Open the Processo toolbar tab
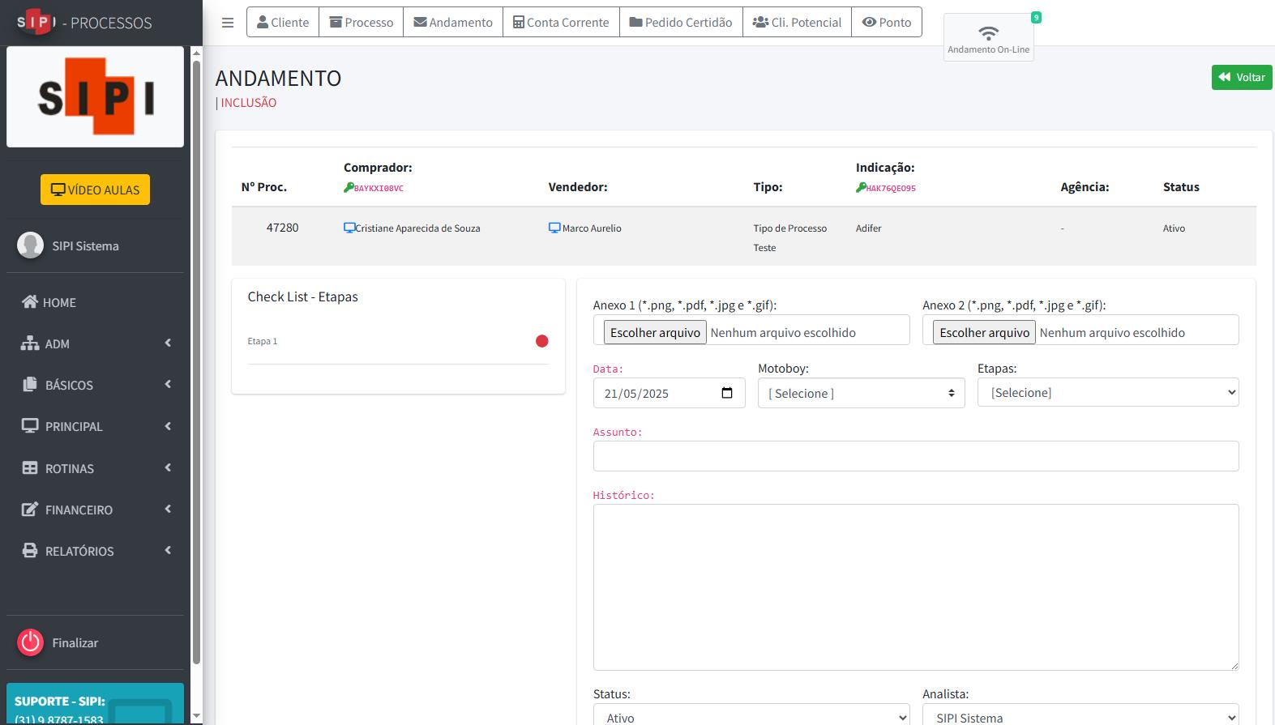The image size is (1275, 725). pos(362,23)
